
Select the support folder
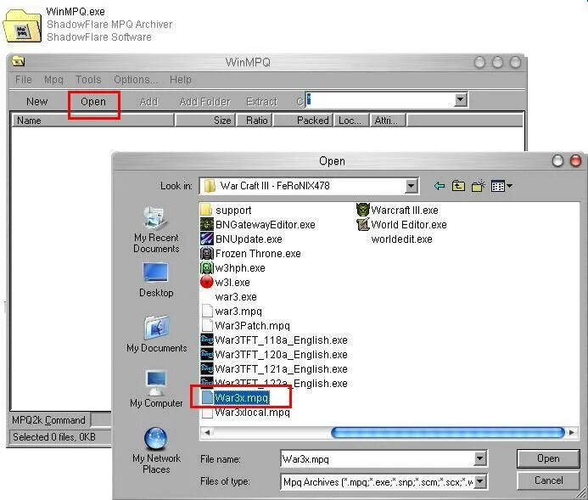point(227,210)
